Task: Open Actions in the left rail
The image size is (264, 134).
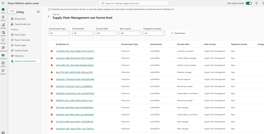Action: coord(3,18)
